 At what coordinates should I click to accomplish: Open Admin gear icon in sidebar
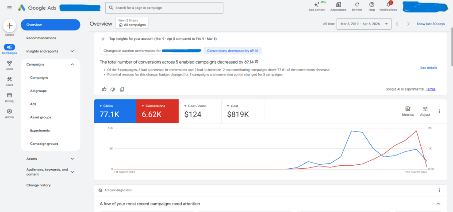pos(9,112)
